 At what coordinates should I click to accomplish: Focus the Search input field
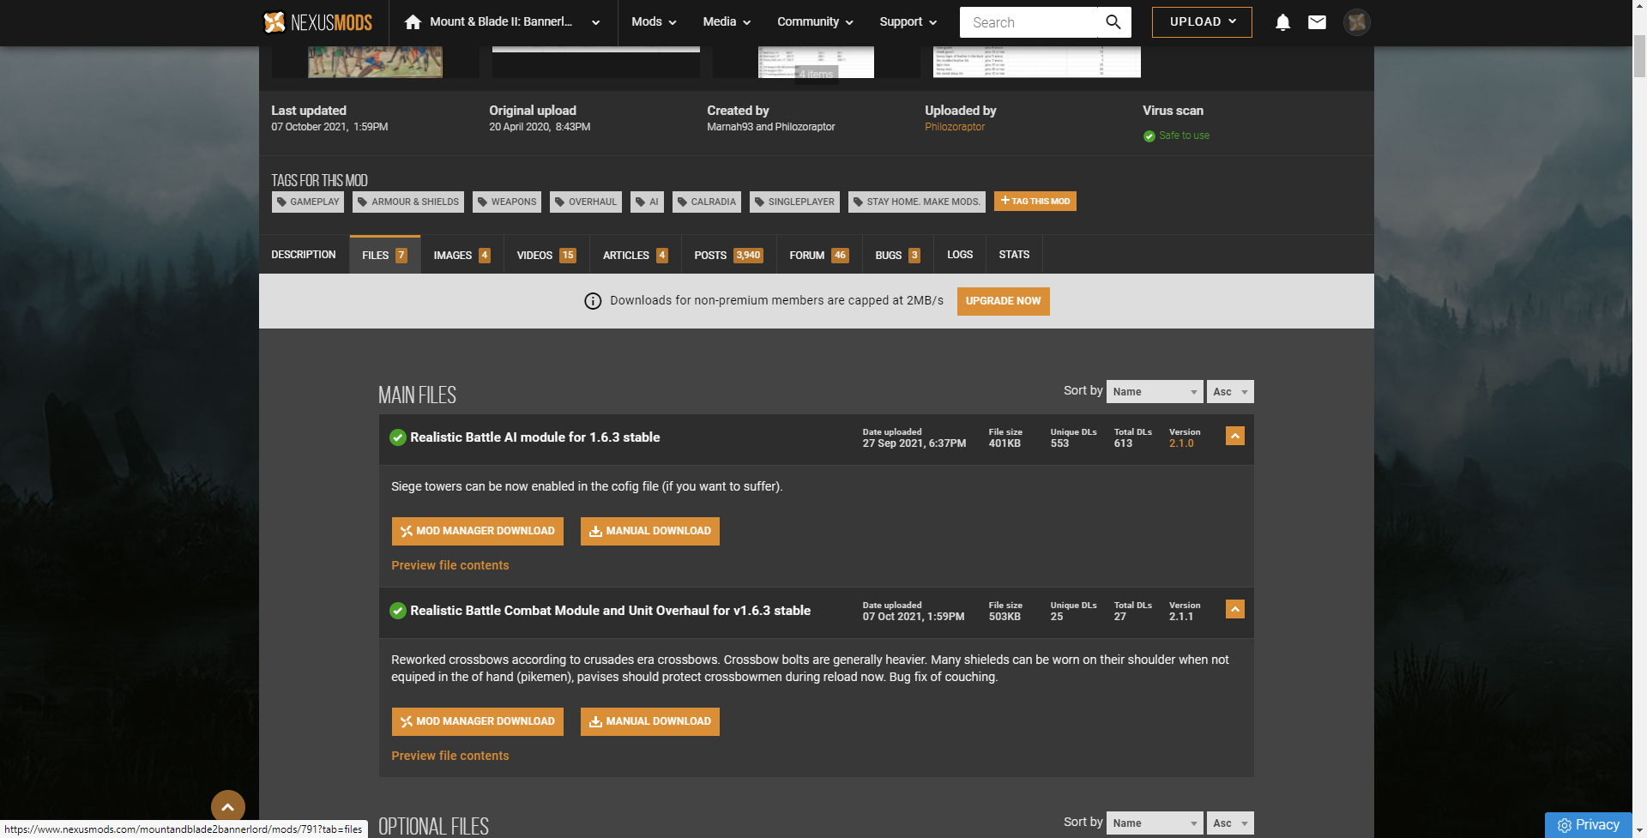point(1029,22)
